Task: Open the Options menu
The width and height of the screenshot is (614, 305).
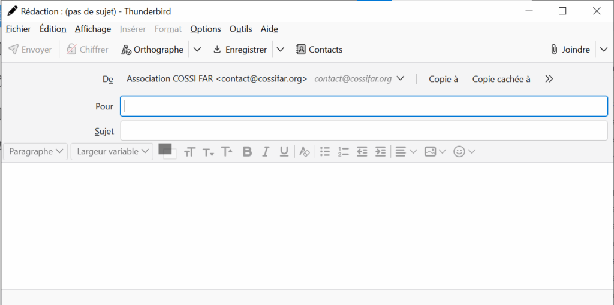Action: [206, 29]
